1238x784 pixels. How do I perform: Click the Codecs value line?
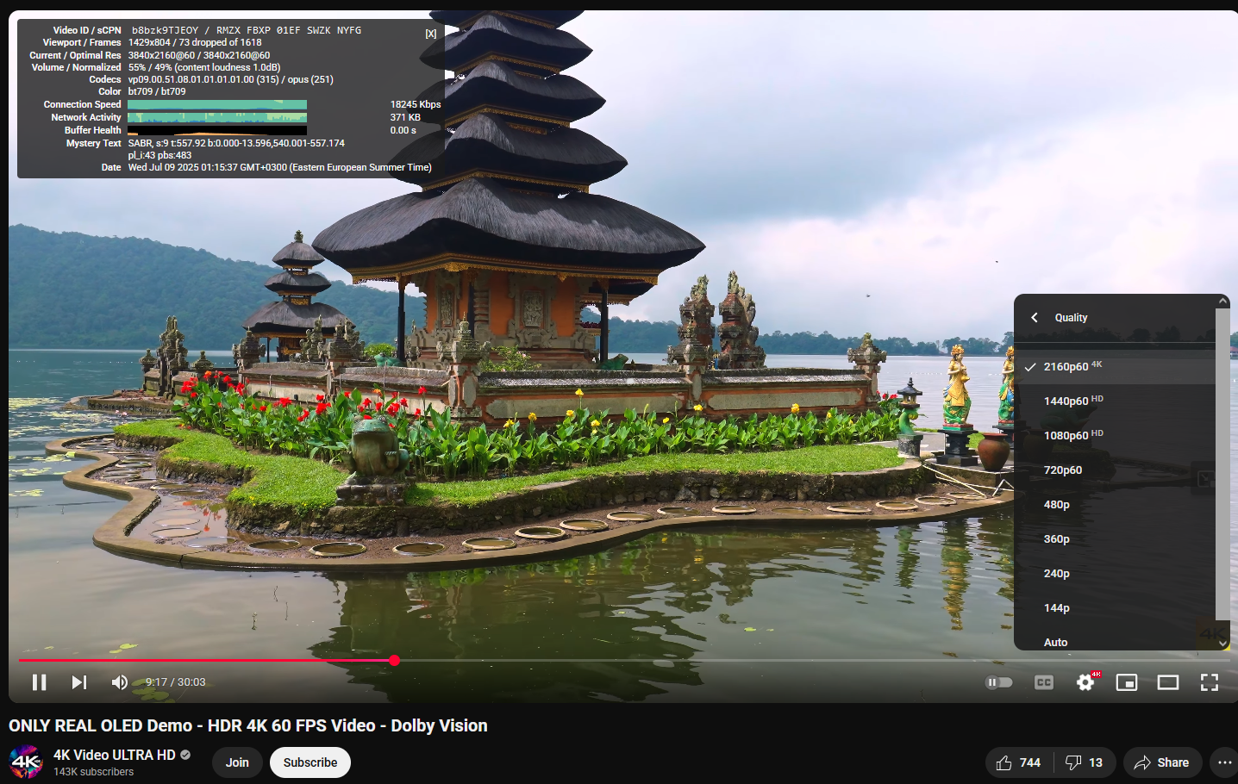coord(231,79)
